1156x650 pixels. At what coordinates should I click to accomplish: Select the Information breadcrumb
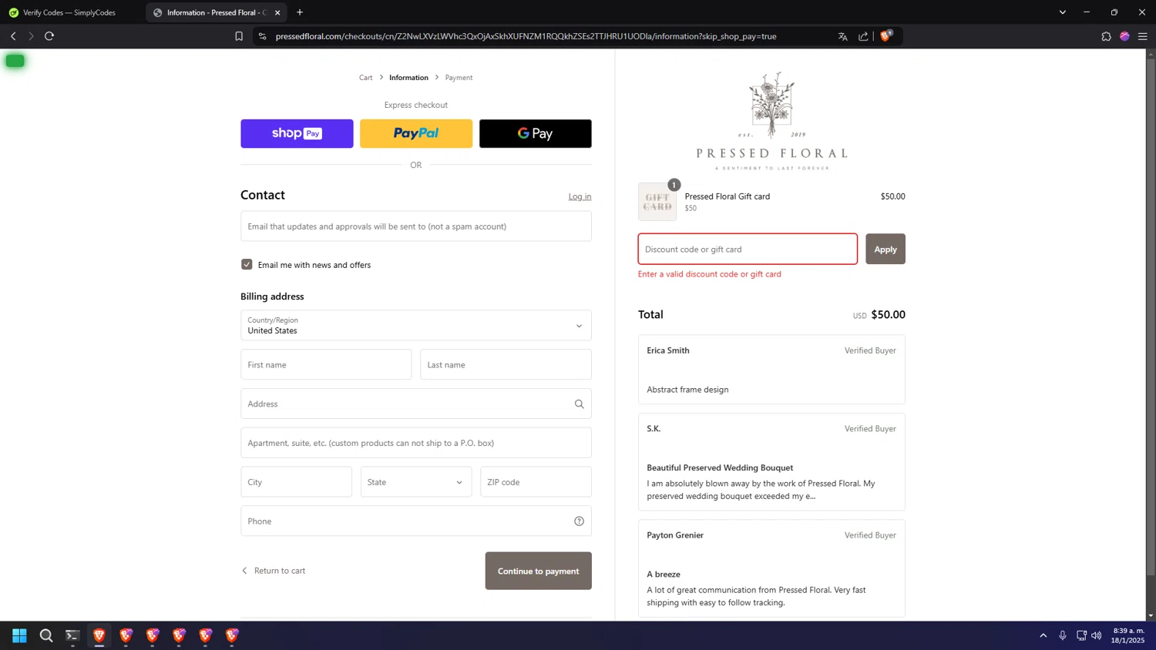click(408, 78)
